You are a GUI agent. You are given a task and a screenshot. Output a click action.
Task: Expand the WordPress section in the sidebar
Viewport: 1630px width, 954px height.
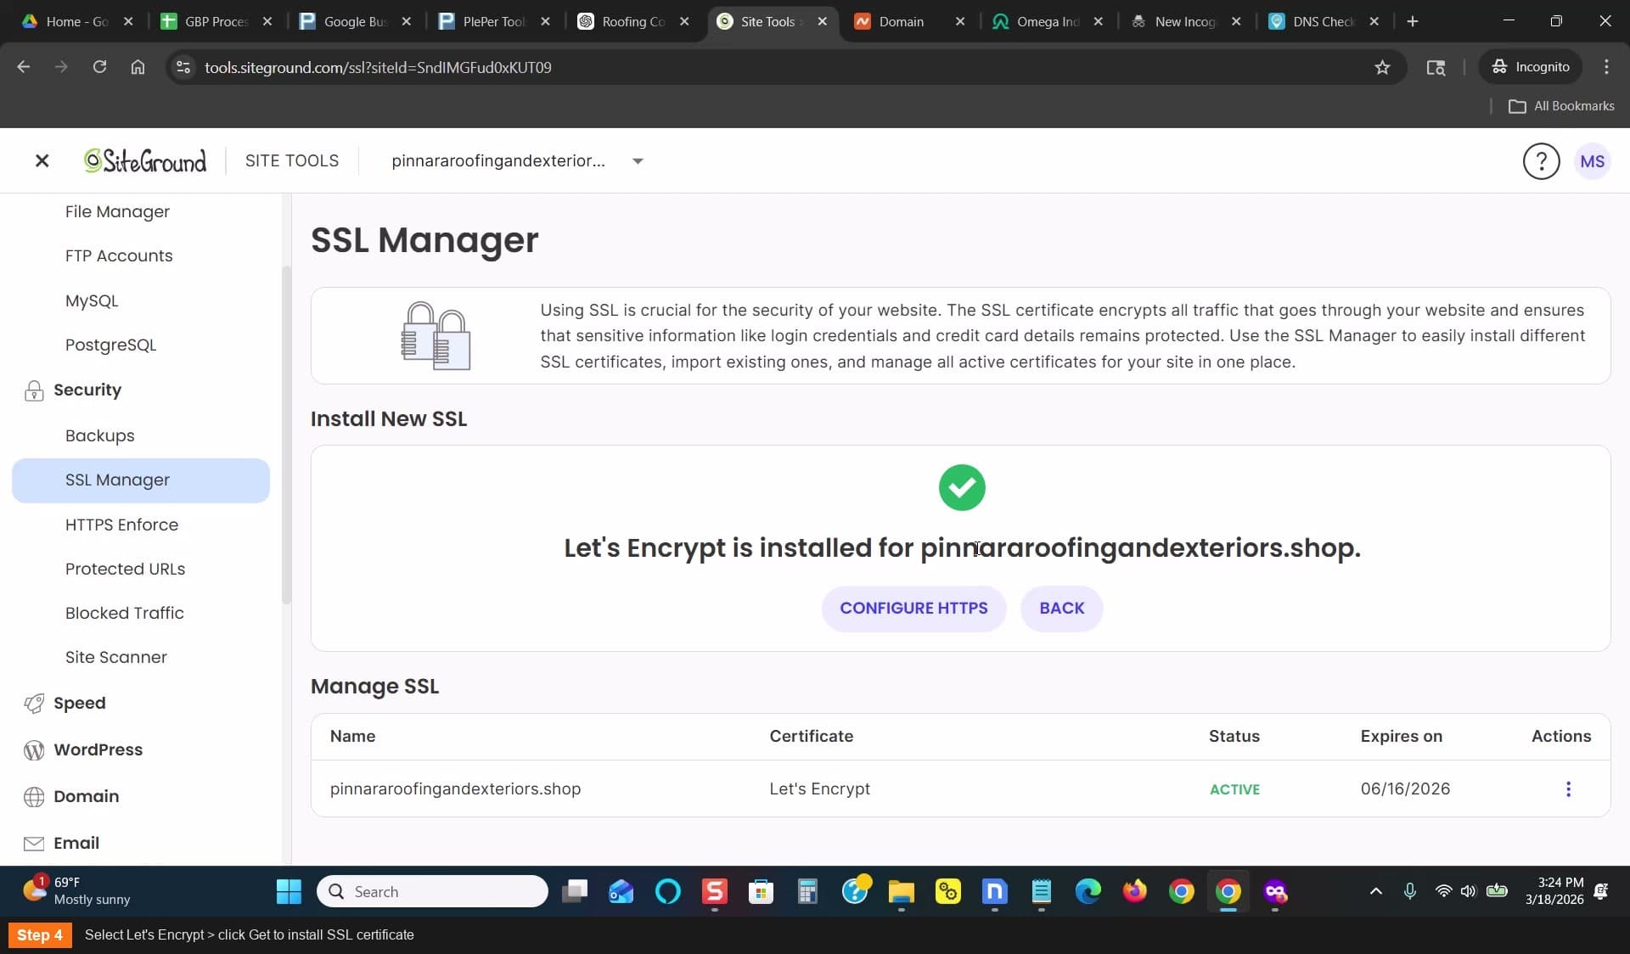(98, 749)
